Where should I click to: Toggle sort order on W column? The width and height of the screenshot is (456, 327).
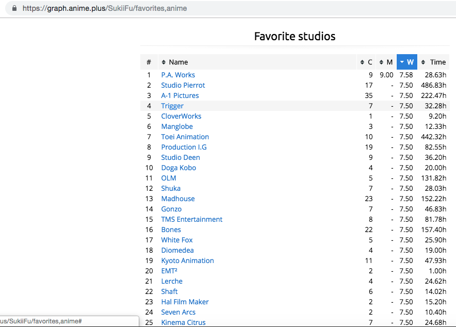pos(406,62)
